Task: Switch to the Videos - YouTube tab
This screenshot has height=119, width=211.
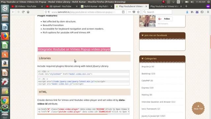Action: pos(25,6)
